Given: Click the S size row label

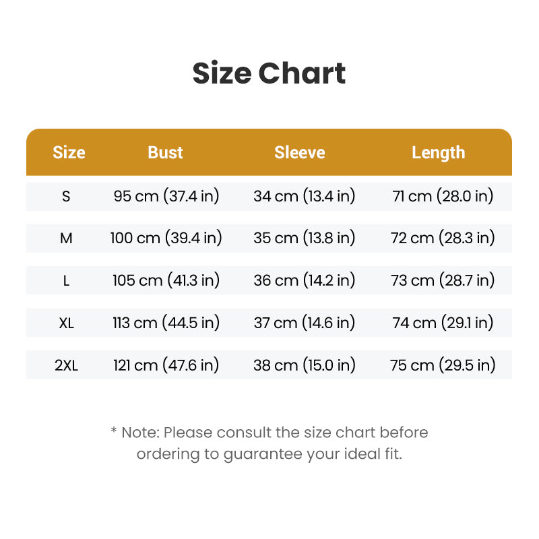Looking at the screenshot, I should [66, 196].
